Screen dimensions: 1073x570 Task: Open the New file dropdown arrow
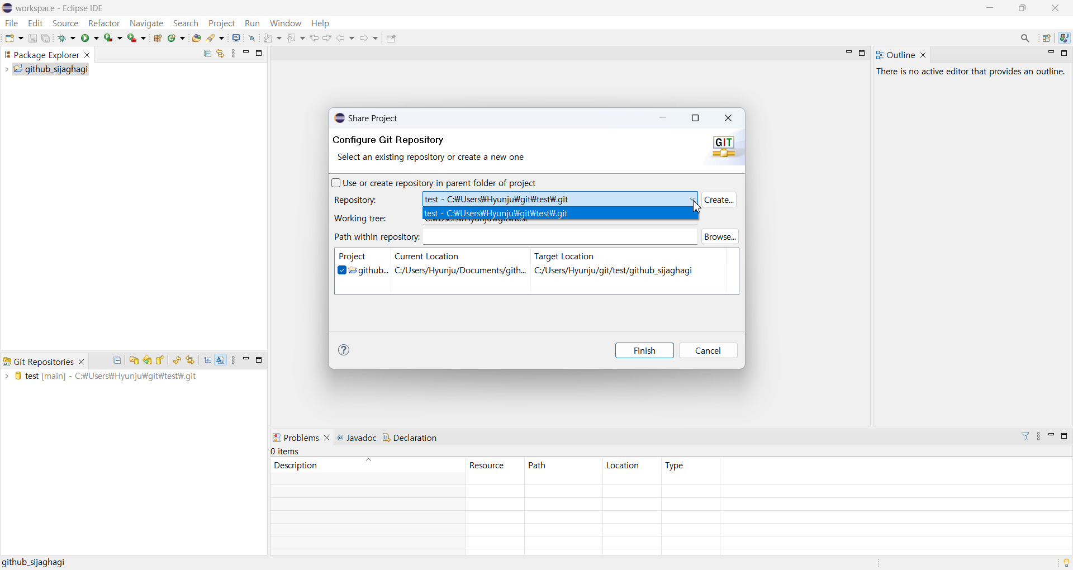click(21, 38)
